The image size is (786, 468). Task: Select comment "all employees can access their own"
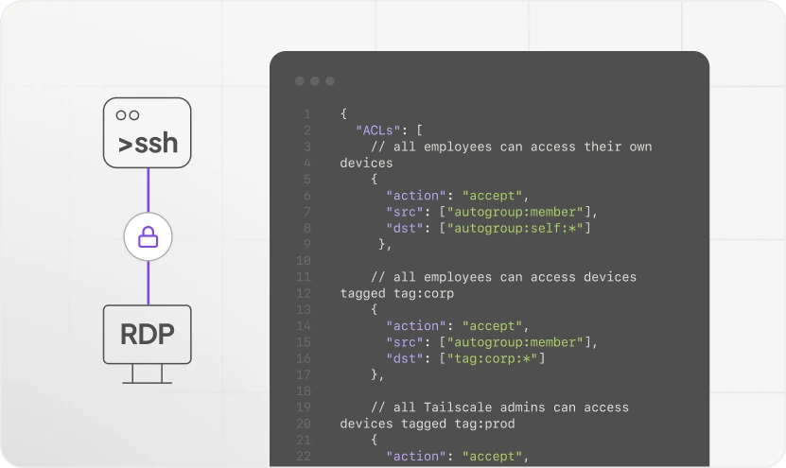coord(512,147)
